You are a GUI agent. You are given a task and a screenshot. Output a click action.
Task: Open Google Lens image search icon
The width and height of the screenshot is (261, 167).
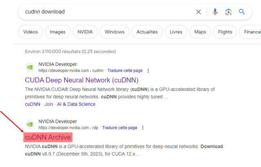pos(228,12)
